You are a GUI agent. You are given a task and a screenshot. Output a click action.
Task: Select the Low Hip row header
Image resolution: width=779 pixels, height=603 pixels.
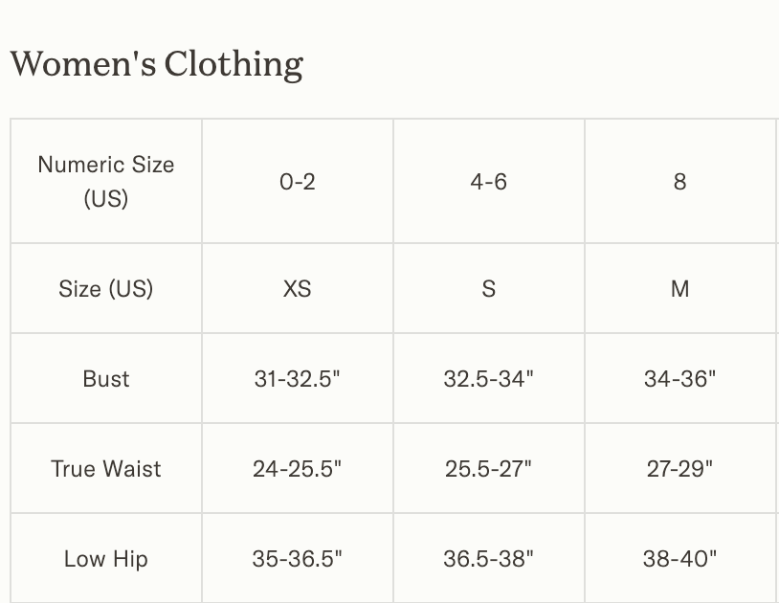click(106, 558)
